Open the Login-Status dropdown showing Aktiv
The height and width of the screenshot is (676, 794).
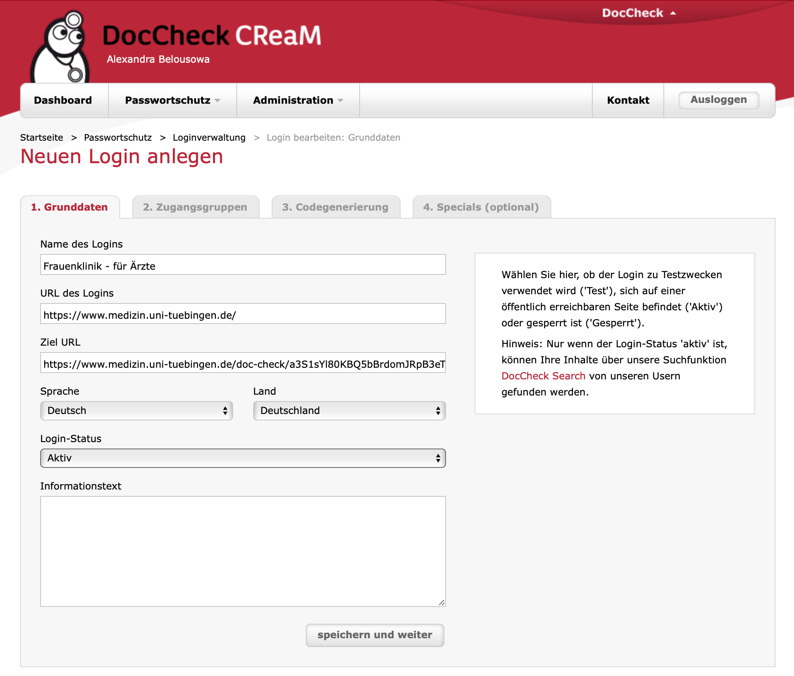[243, 458]
